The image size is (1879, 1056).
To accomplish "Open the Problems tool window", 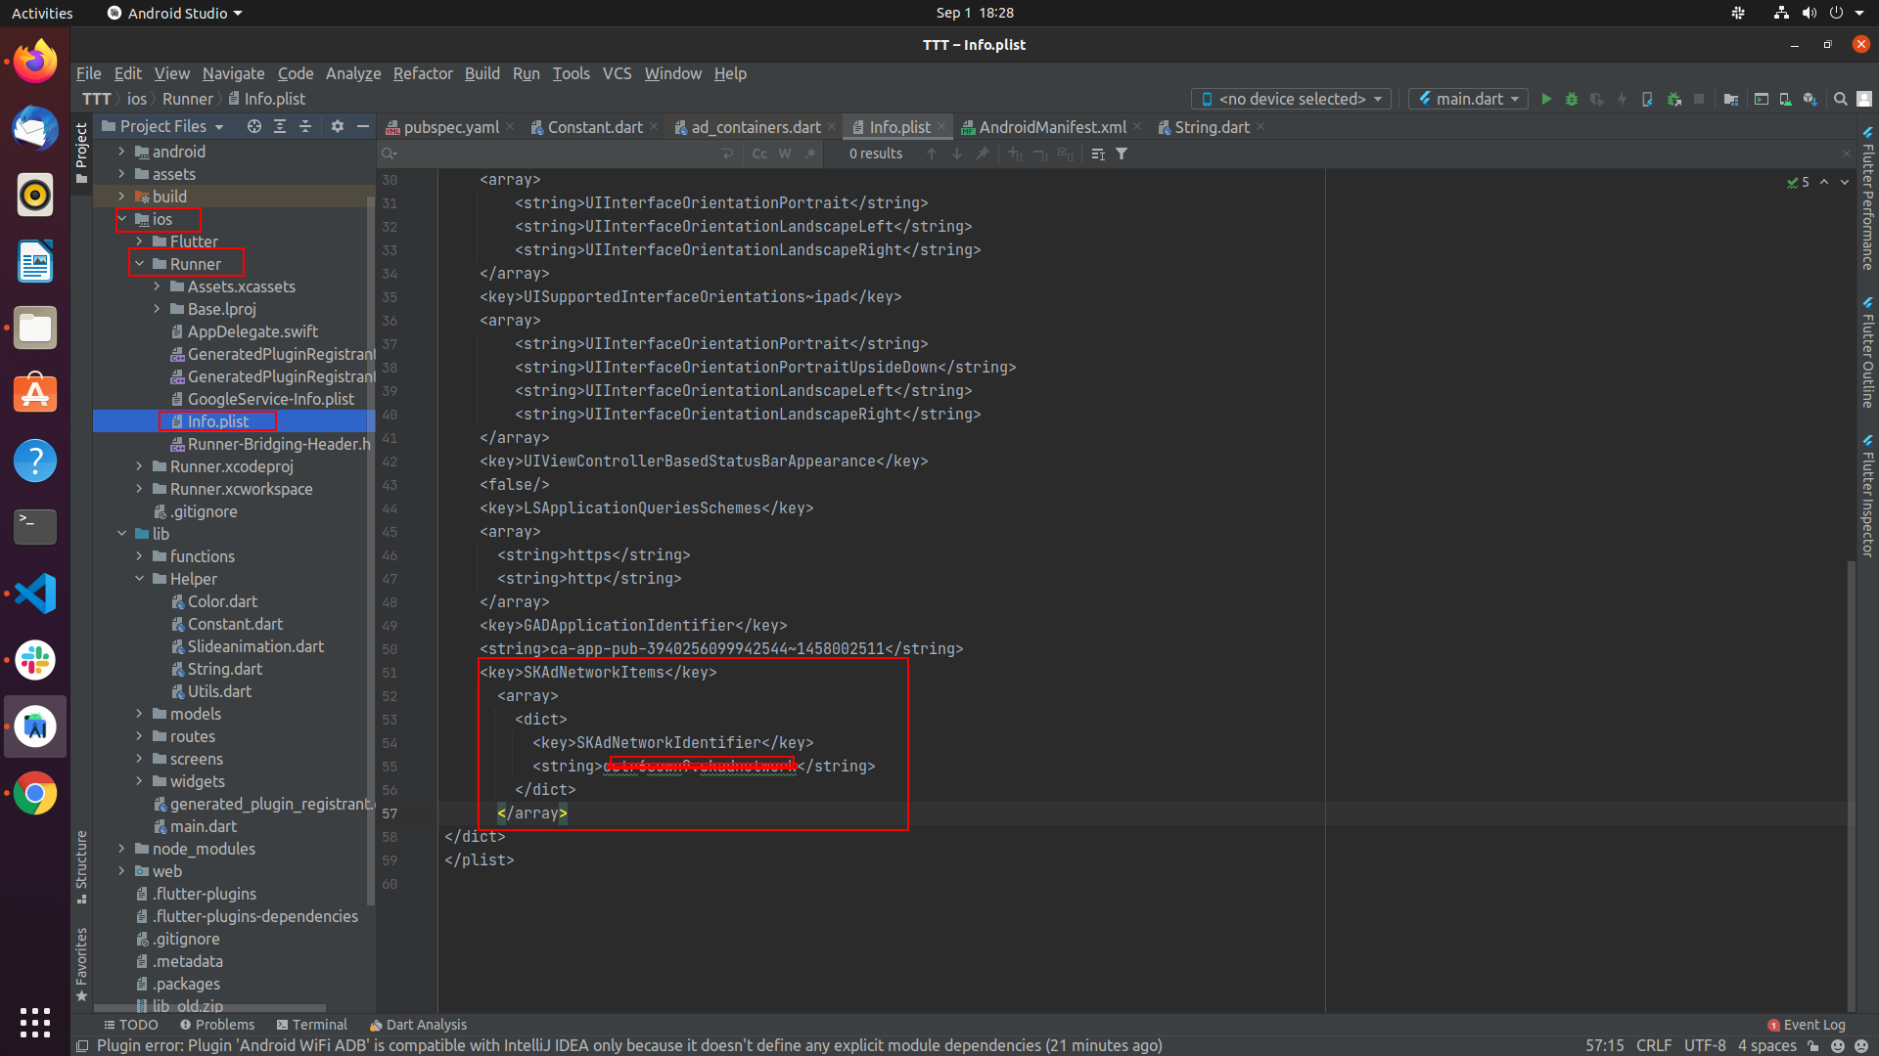I will click(217, 1025).
